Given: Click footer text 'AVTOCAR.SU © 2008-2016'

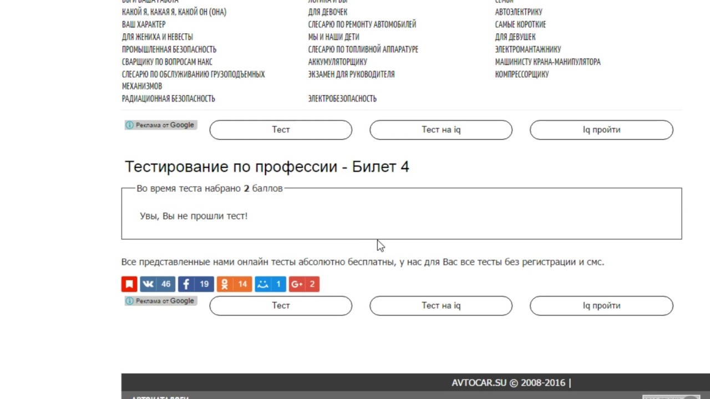Looking at the screenshot, I should coord(509,383).
